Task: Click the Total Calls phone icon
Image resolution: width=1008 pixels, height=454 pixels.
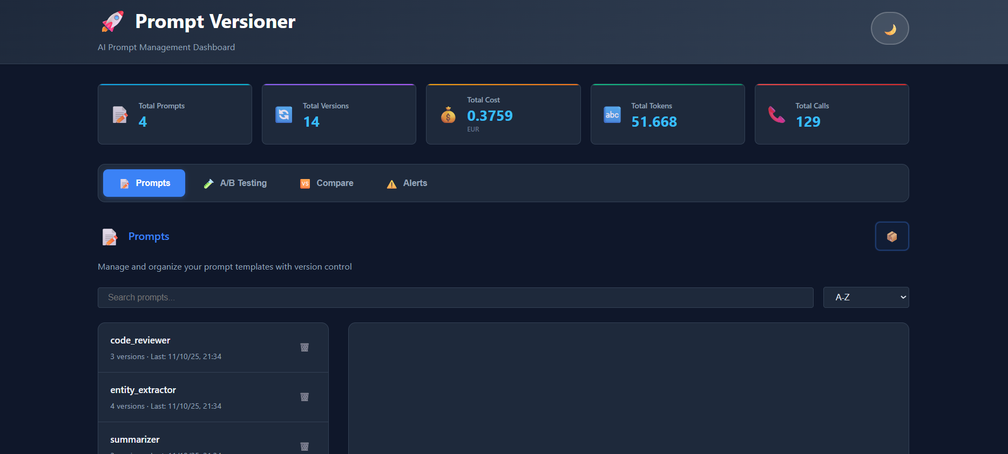Action: coord(776,114)
